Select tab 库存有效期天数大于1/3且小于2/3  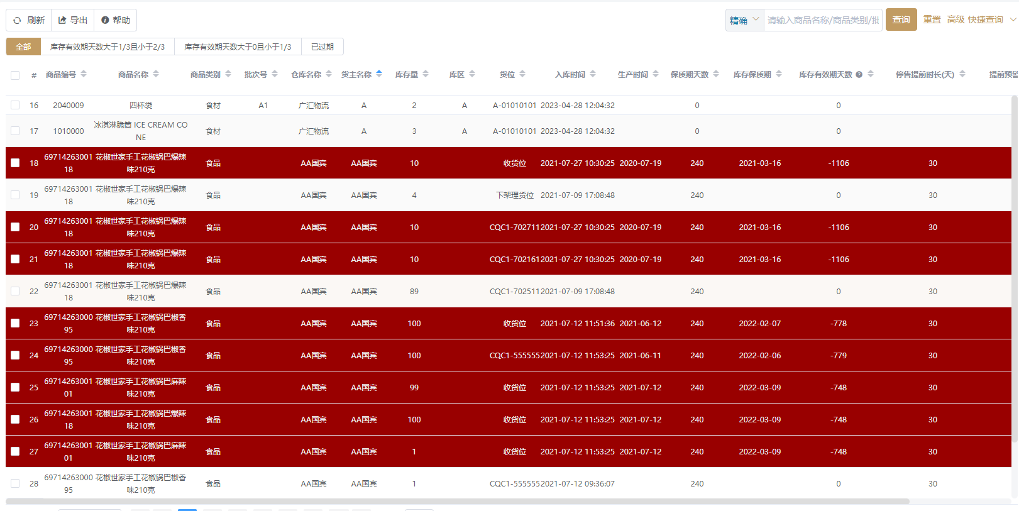pyautogui.click(x=107, y=47)
